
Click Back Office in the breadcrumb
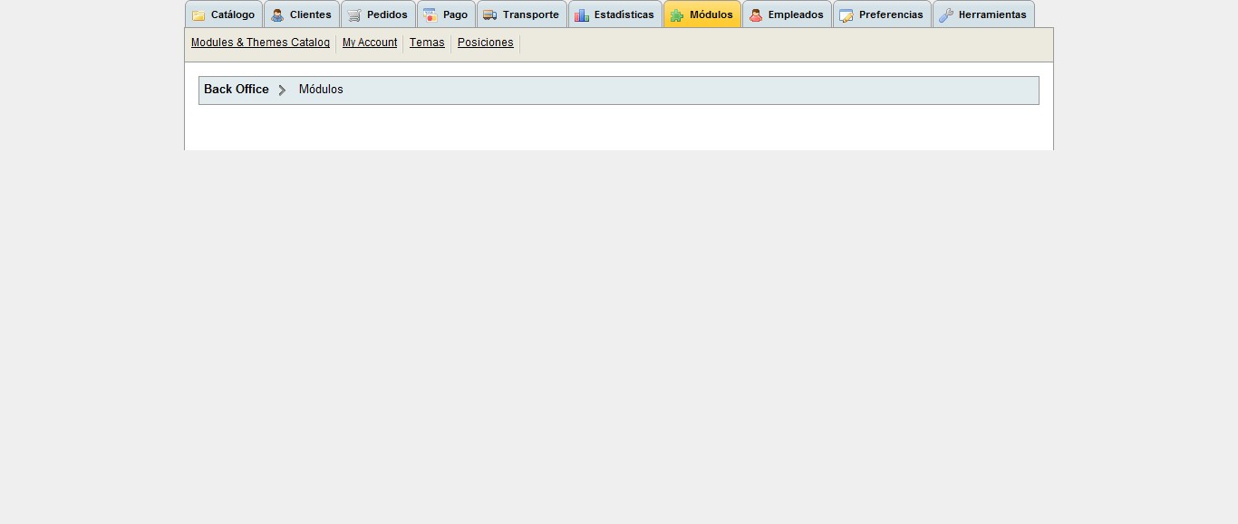237,89
